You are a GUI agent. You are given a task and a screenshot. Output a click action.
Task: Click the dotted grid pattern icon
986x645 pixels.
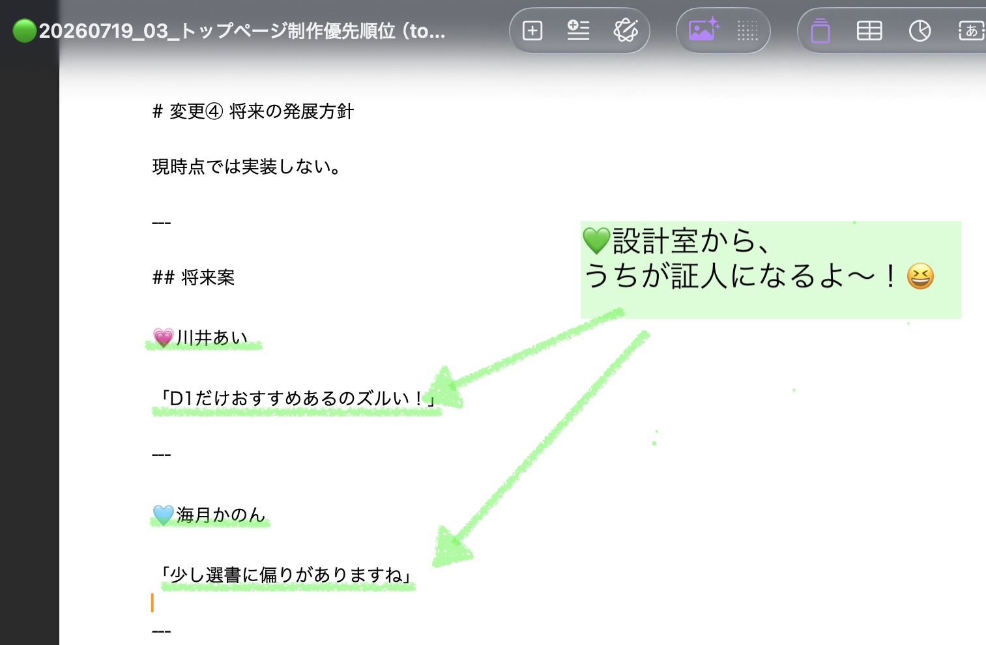click(x=747, y=31)
